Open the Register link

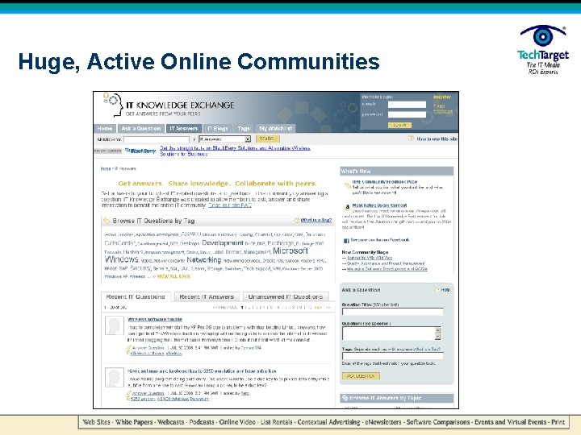(442, 97)
